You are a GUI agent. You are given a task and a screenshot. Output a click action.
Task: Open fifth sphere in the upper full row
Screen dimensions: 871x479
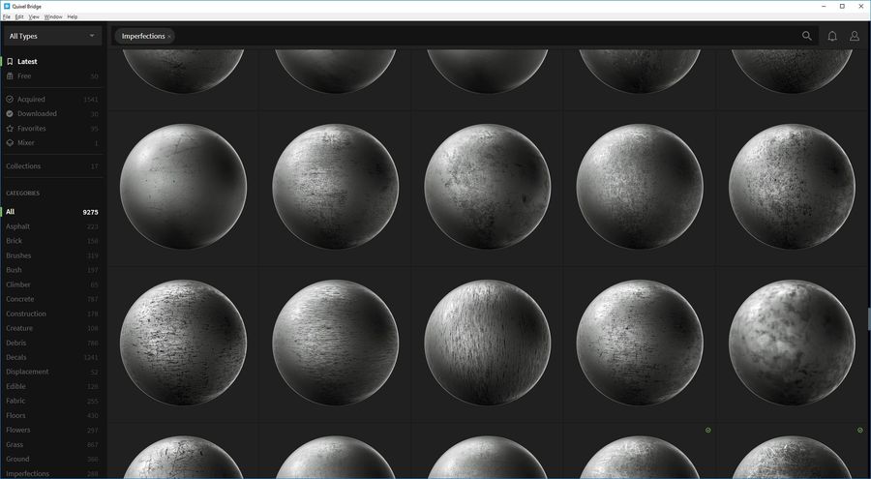(x=792, y=186)
